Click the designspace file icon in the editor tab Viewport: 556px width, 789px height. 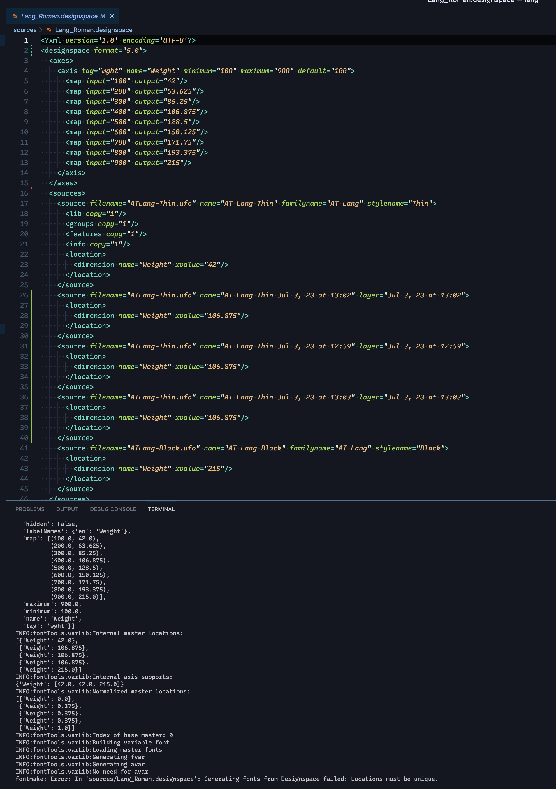click(x=15, y=16)
